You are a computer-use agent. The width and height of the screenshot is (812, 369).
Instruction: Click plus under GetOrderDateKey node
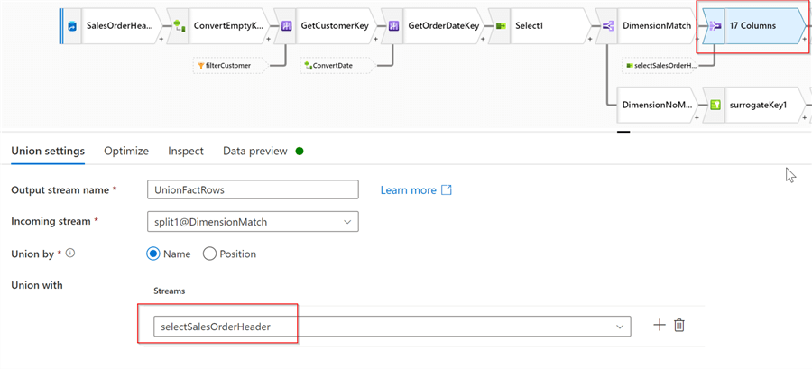[x=483, y=39]
